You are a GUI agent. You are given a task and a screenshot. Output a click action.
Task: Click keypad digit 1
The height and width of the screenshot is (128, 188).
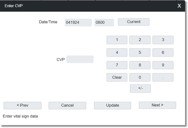tap(117, 40)
